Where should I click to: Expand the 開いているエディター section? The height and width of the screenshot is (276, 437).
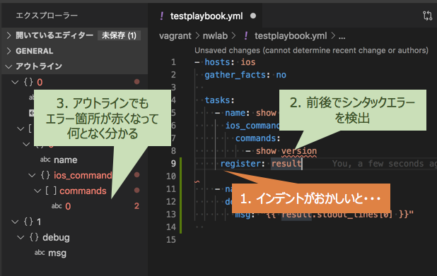[9, 35]
